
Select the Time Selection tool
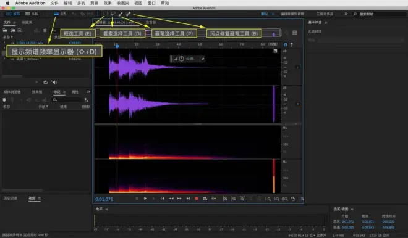98,14
